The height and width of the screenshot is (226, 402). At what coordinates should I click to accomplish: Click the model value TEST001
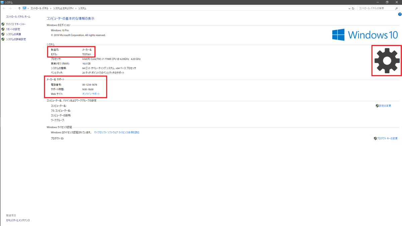click(x=86, y=54)
